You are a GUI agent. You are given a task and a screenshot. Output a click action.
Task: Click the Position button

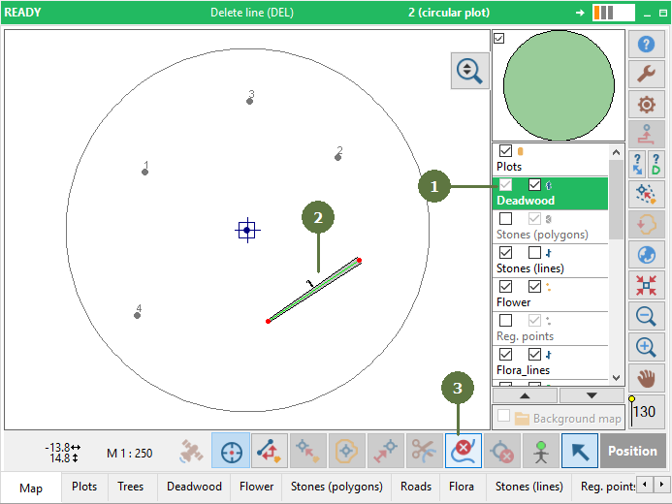tap(632, 451)
